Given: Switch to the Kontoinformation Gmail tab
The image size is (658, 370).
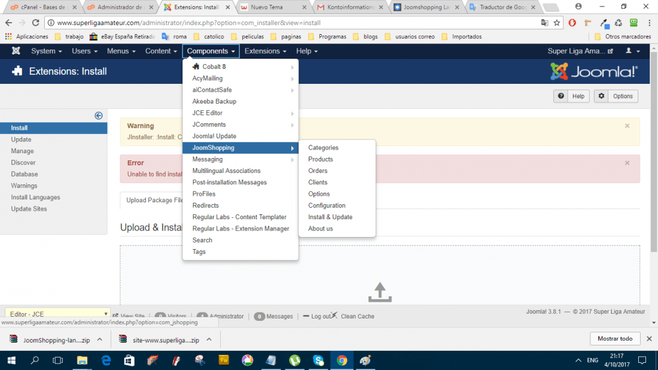Looking at the screenshot, I should click(x=351, y=7).
